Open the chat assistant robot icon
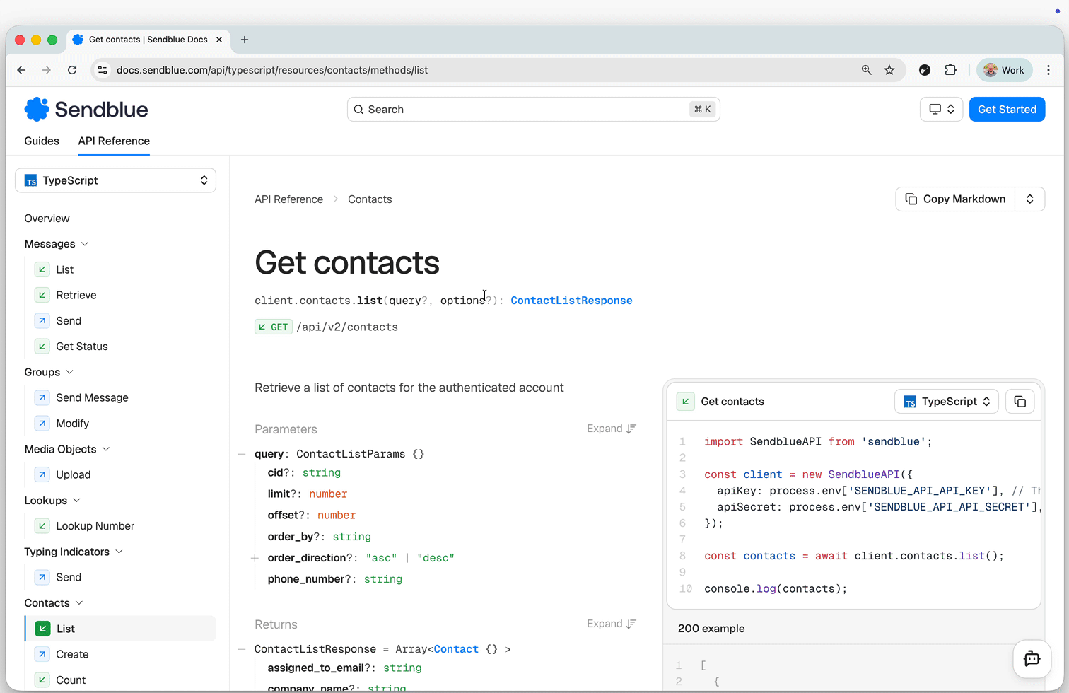The width and height of the screenshot is (1069, 693). [x=1032, y=658]
